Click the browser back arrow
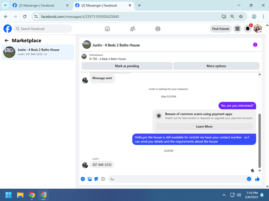Image resolution: width=269 pixels, height=201 pixels. (x=6, y=17)
